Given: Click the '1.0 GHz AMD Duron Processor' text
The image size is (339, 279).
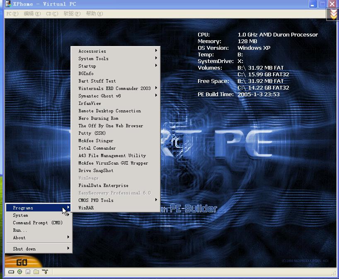Looking at the screenshot, I should pyautogui.click(x=278, y=34).
